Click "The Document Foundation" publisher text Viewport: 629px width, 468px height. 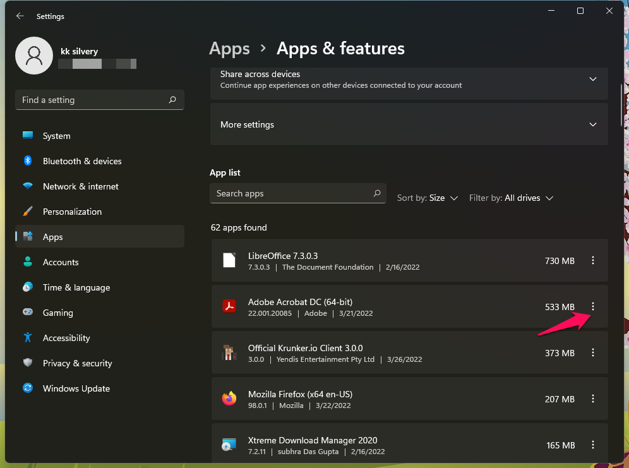(x=328, y=267)
